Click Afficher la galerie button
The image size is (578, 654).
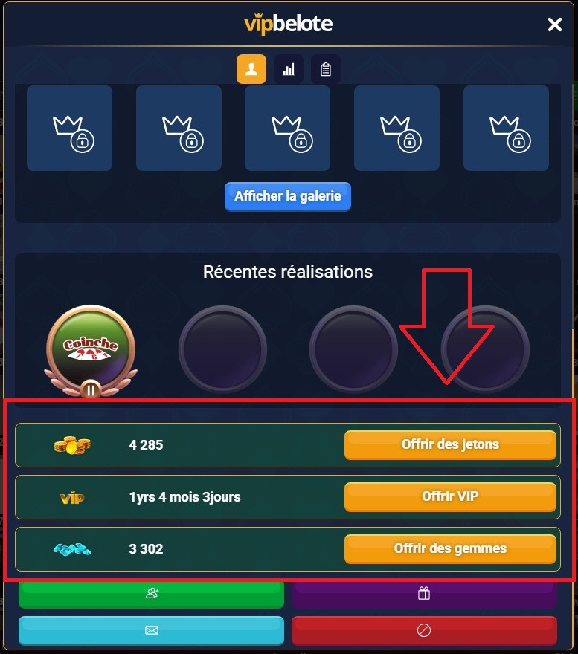(x=288, y=196)
